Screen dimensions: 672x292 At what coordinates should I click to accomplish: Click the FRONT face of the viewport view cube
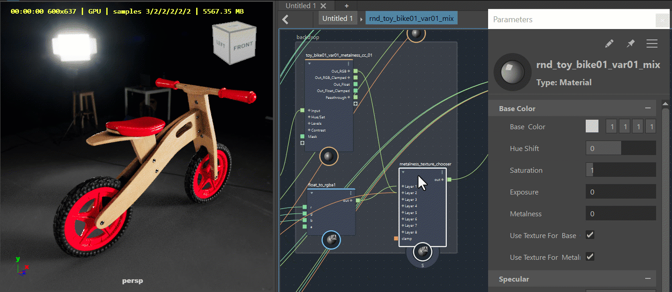243,45
